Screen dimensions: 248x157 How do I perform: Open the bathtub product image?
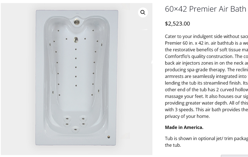[76, 79]
